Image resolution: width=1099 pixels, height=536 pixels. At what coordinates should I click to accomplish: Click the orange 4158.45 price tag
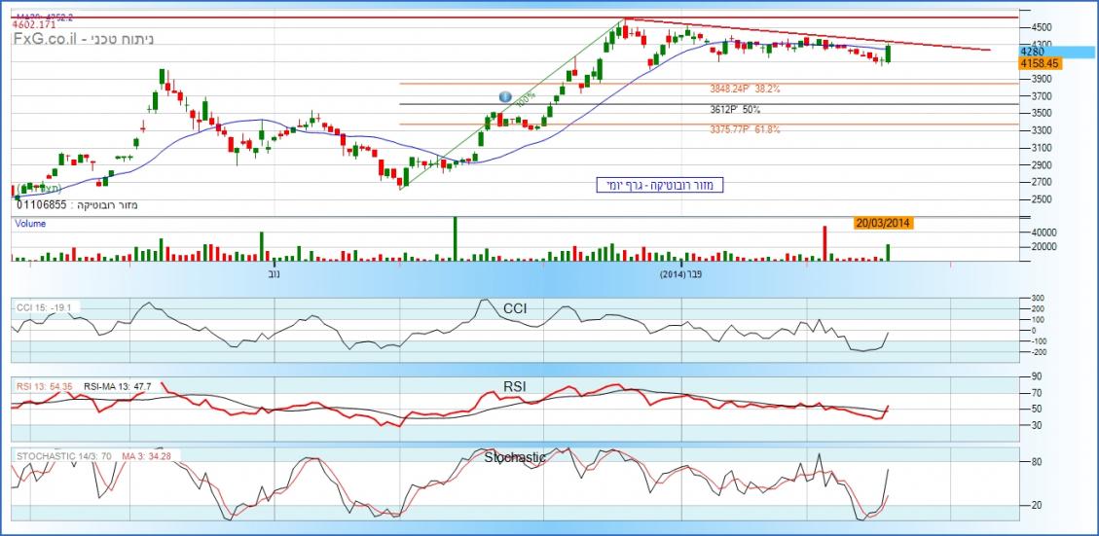[x=1039, y=63]
